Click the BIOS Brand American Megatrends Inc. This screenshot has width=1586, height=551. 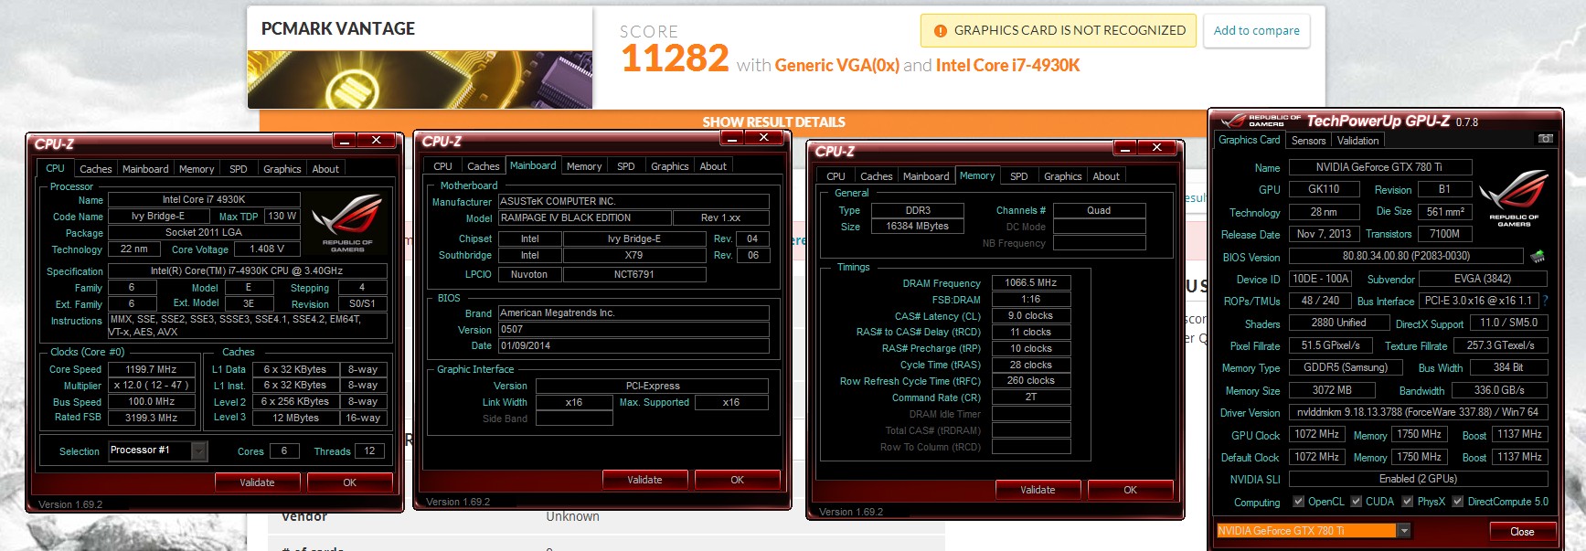coord(633,313)
